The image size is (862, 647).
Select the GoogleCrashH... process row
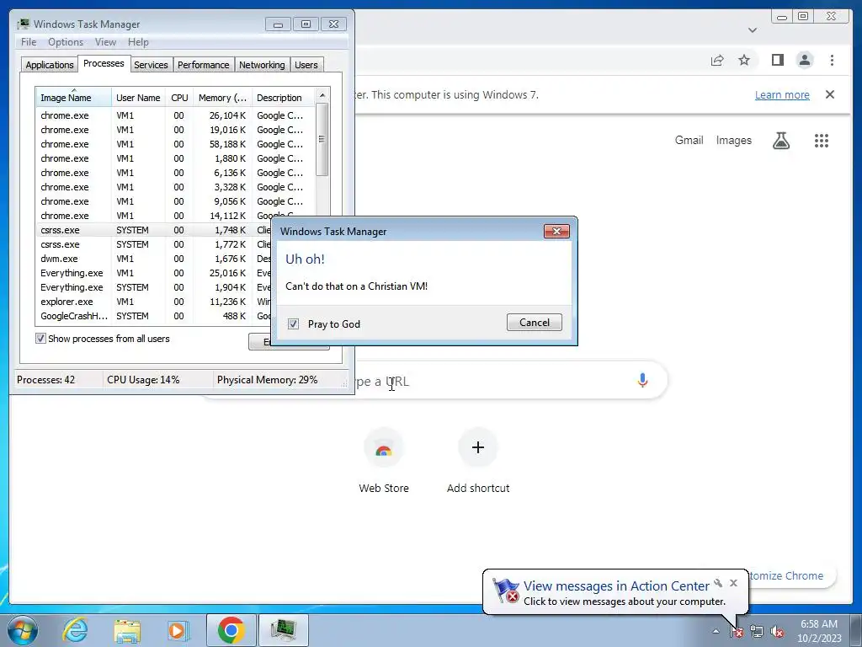[154, 316]
